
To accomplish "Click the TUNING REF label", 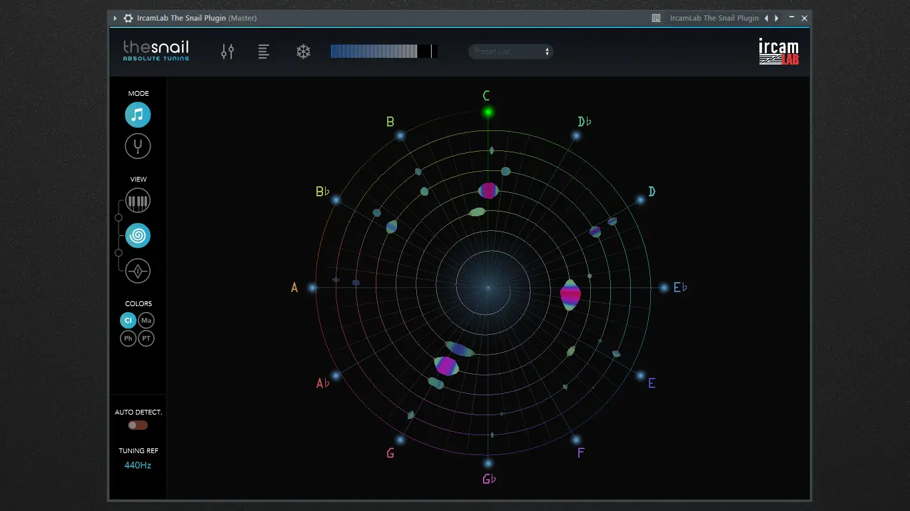I will tap(139, 450).
